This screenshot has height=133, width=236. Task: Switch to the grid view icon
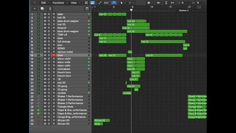(86, 3)
